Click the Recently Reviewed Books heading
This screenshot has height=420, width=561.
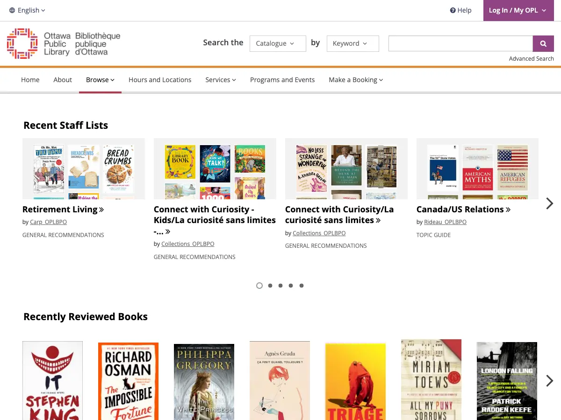point(86,317)
